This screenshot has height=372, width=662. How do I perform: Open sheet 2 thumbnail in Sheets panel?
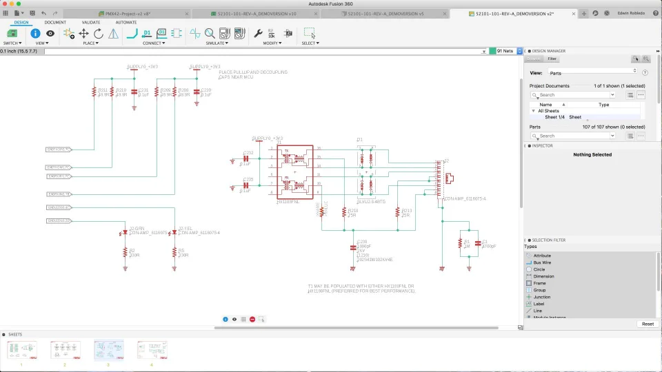[65, 350]
